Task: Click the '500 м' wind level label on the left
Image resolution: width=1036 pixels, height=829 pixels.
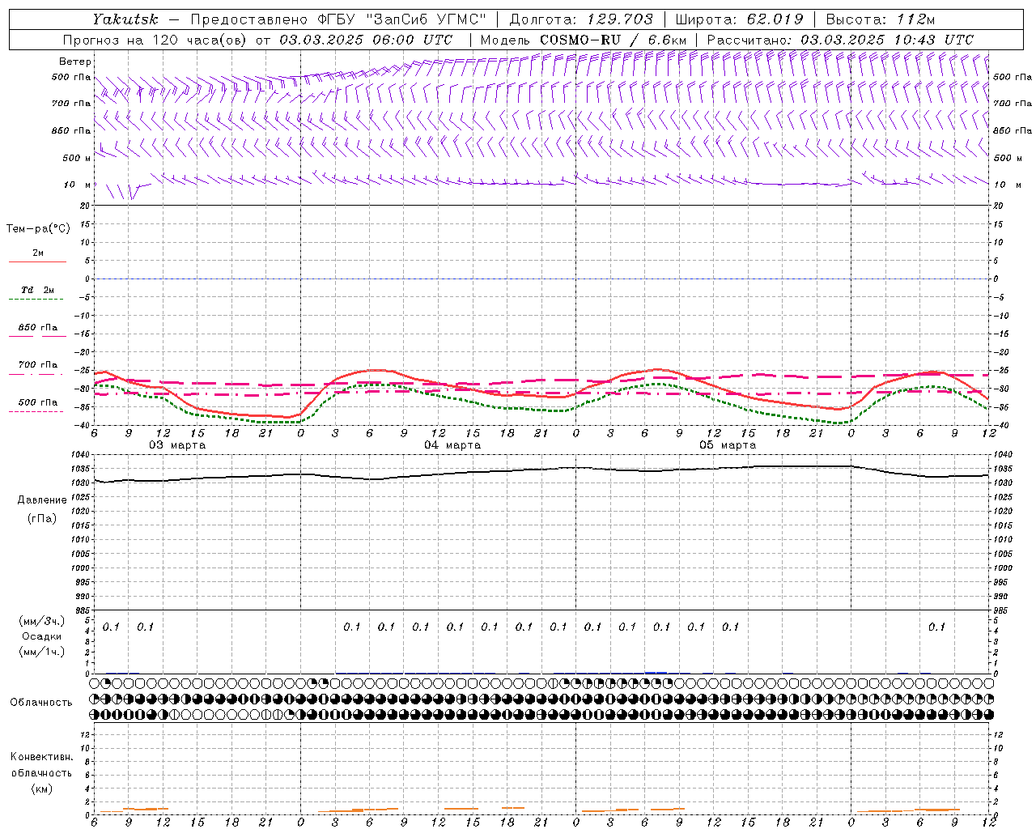Action: (x=77, y=158)
